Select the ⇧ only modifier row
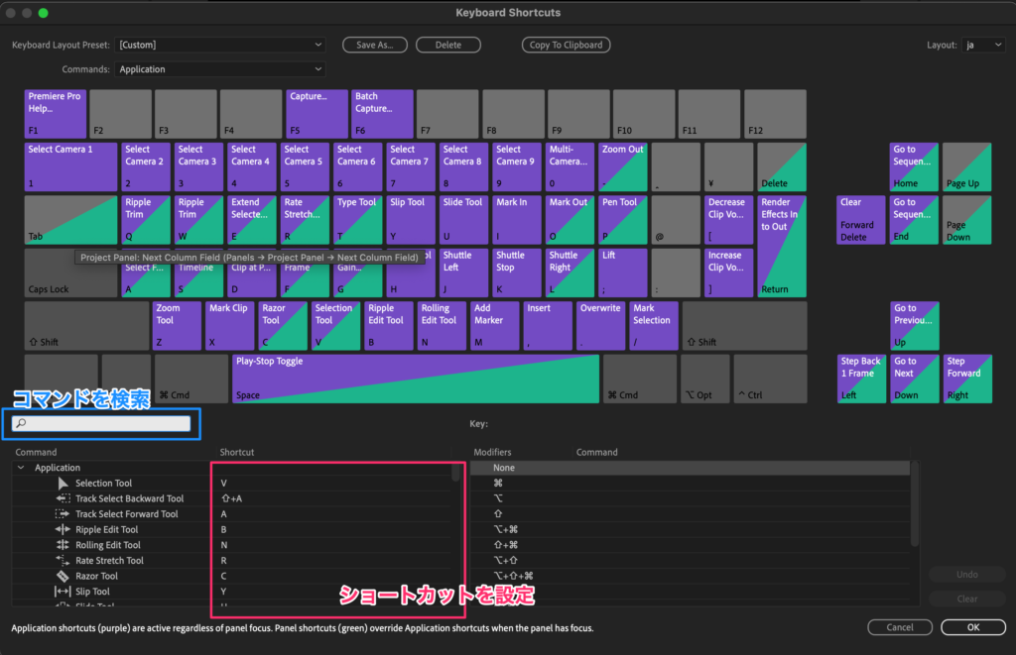 [x=690, y=514]
